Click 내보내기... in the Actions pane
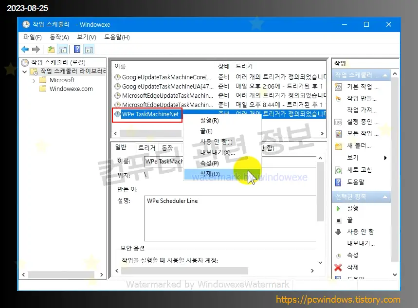Viewport: 418px width, 308px height. (x=361, y=243)
